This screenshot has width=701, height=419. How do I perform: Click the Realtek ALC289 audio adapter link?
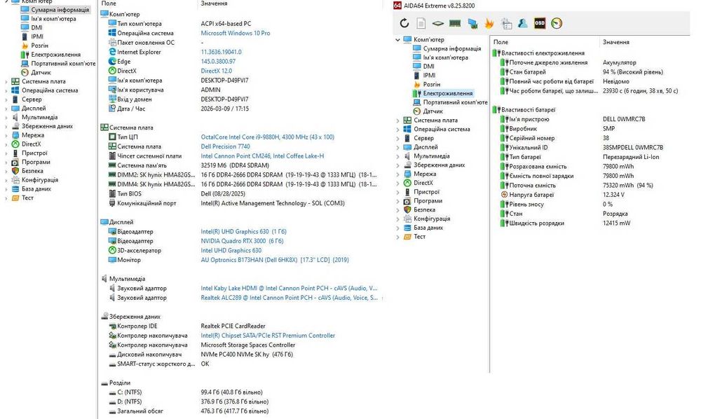290,298
